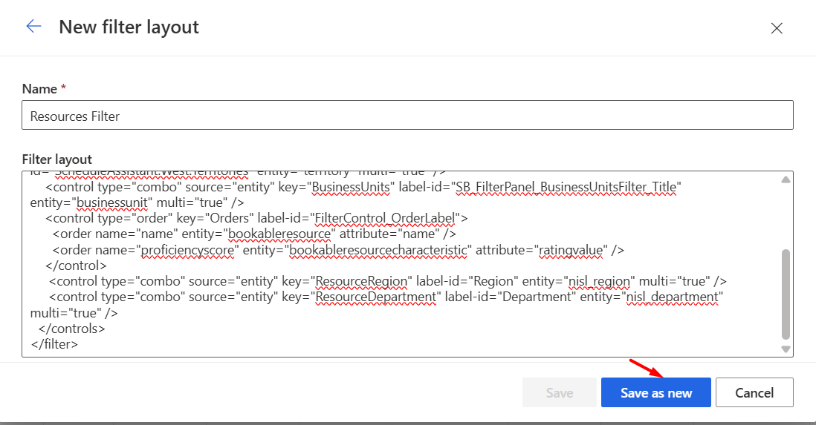Viewport: 816px width, 425px height.
Task: Click the filter layout scrollbar thumb
Action: tap(786, 293)
